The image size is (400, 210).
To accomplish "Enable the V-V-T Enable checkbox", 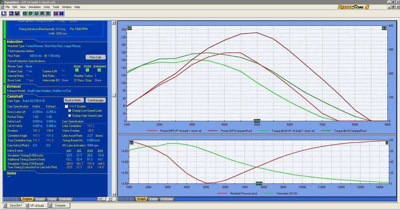I will pos(66,106).
